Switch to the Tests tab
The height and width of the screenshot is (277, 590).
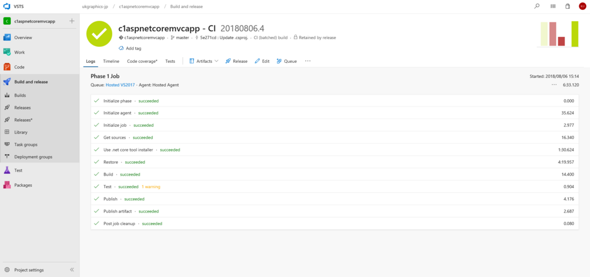170,61
